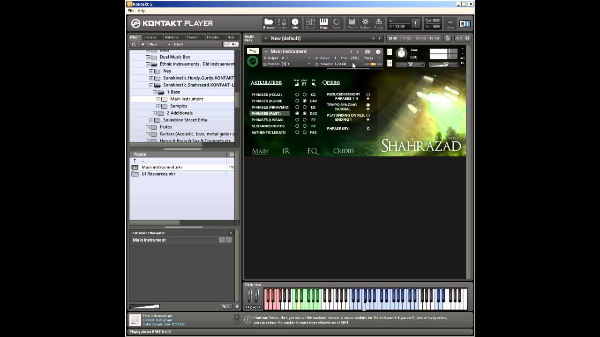Enable the Reduced Memory option
The height and width of the screenshot is (337, 600).
(368, 95)
